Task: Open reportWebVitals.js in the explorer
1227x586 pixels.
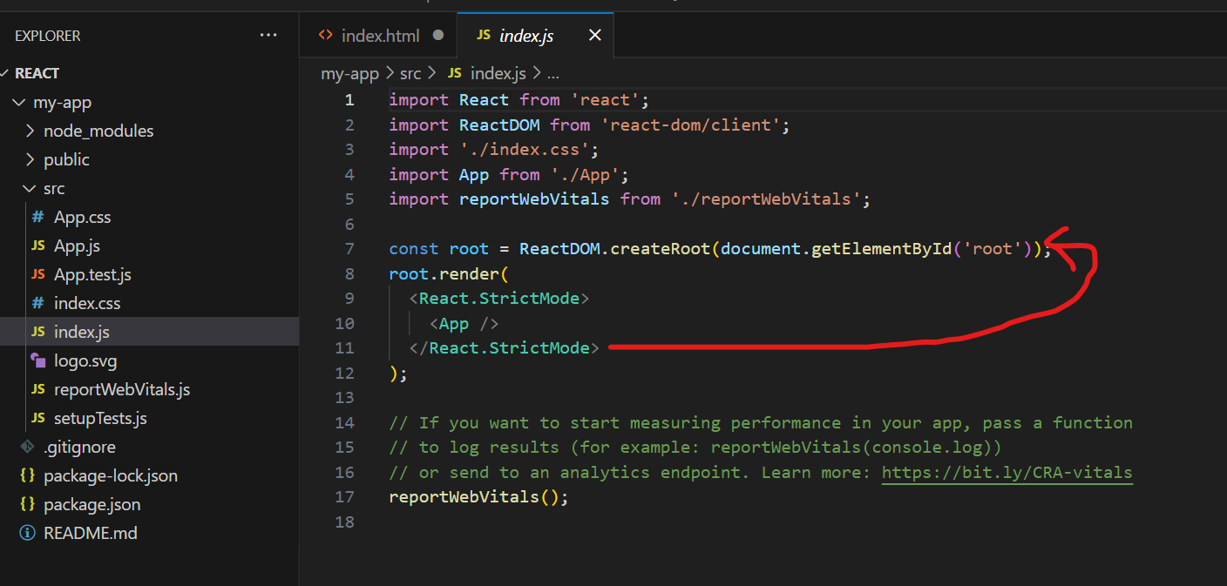Action: pos(122,389)
